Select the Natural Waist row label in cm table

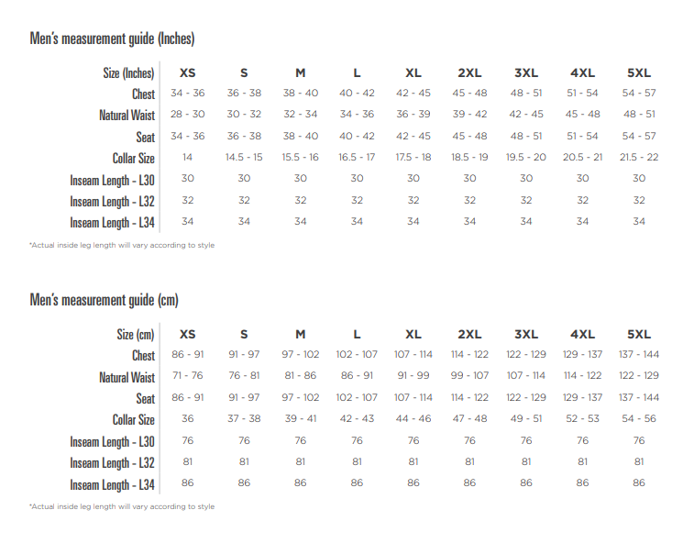coord(127,377)
